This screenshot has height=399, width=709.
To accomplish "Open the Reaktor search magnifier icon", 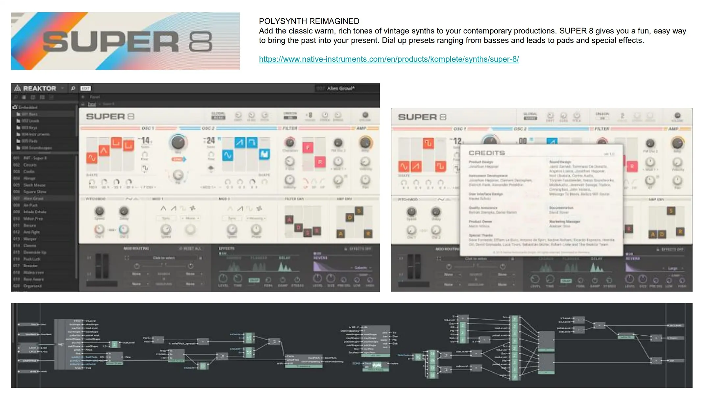I will coord(73,88).
